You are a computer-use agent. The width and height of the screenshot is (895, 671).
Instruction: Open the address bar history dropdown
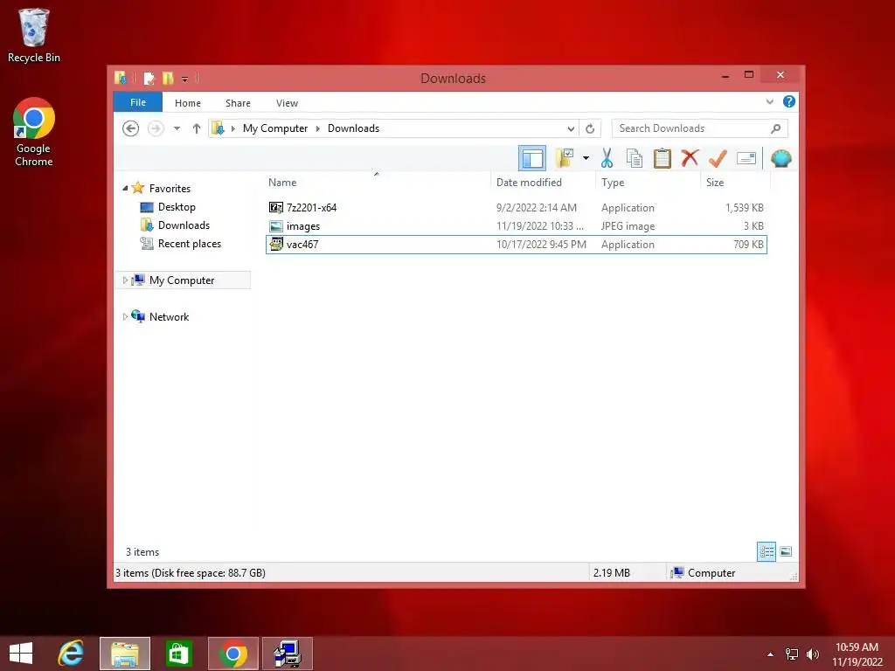pos(571,128)
